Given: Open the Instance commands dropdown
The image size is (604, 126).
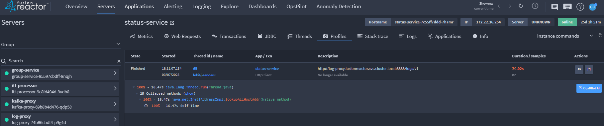Looking at the screenshot, I should coord(565,36).
